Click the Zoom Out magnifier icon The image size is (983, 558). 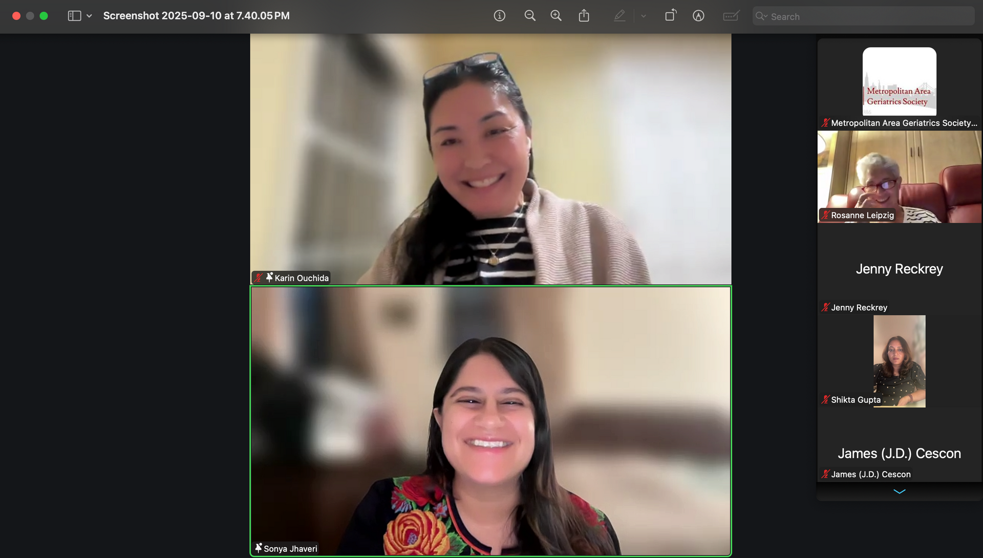(x=530, y=16)
